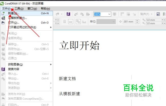The height and width of the screenshot is (106, 166).
Task: Choose 新建(N) from the File menu
Action: 27,14
